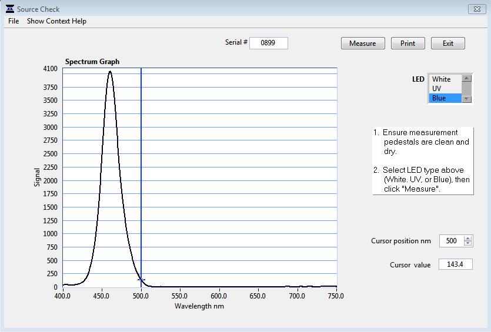Increment cursor position with up arrow
The height and width of the screenshot is (332, 491).
point(467,238)
